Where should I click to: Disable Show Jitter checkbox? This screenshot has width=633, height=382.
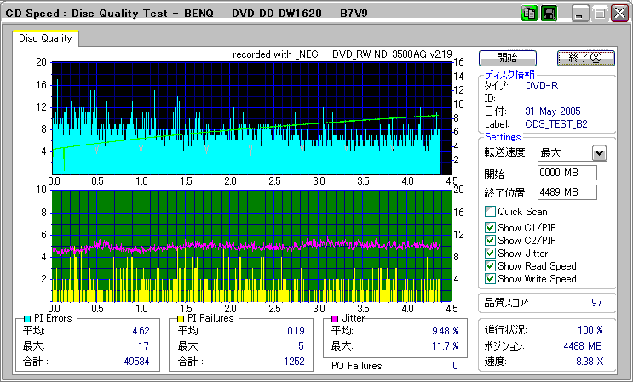(490, 253)
